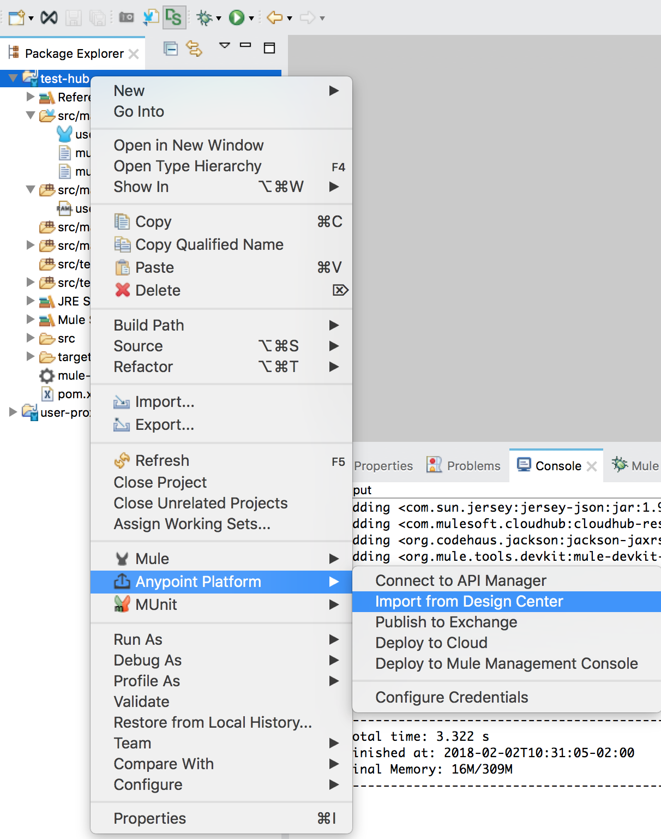Screen dimensions: 661x839
Task: Collapse the test-hub project node
Action: [13, 79]
